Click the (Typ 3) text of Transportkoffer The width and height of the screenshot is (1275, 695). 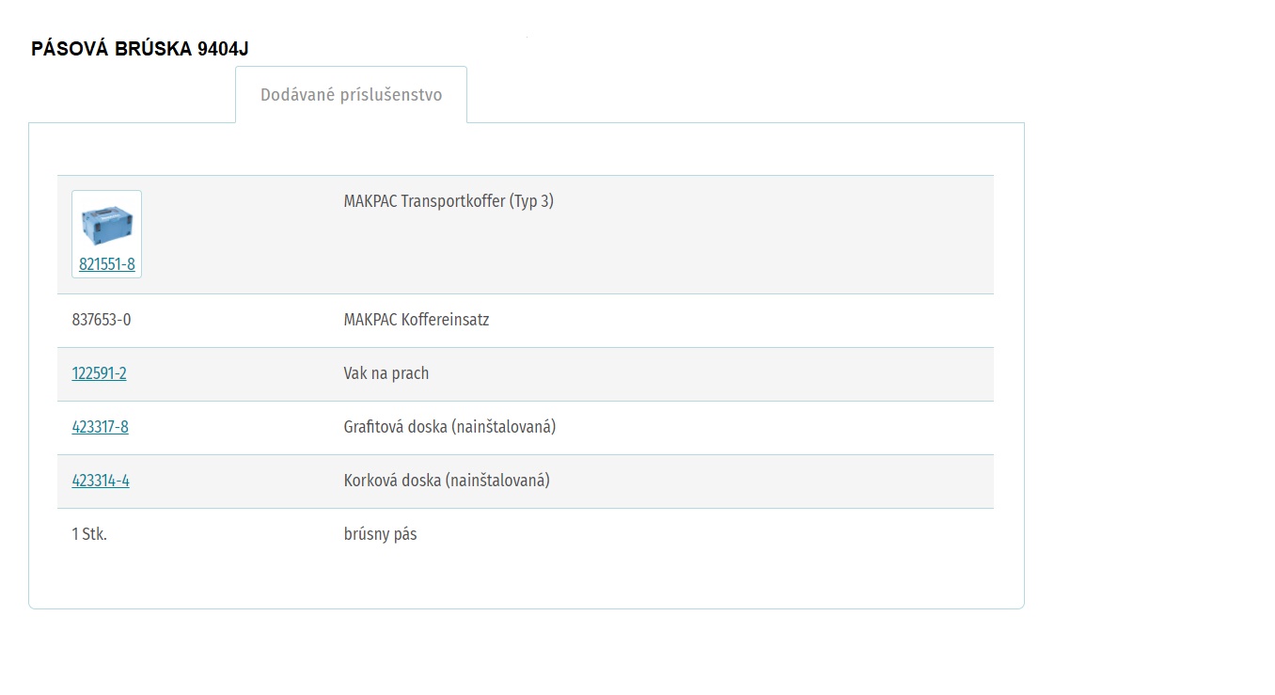pos(531,201)
